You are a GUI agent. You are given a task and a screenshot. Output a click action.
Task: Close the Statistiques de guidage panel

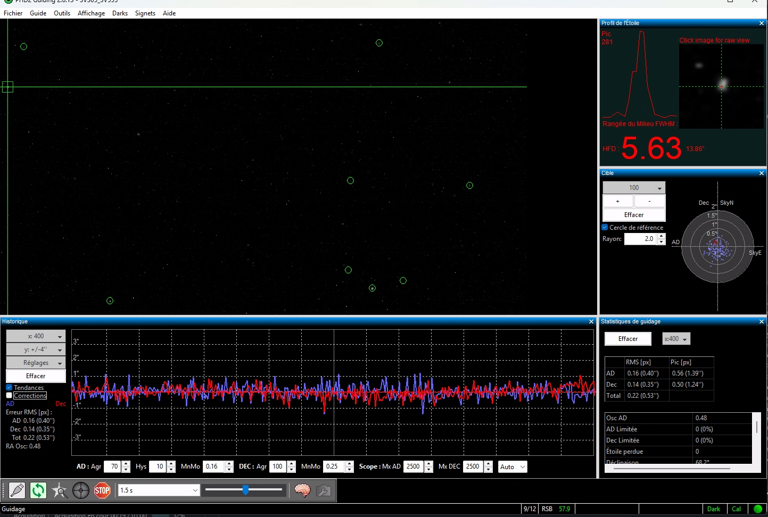(762, 322)
